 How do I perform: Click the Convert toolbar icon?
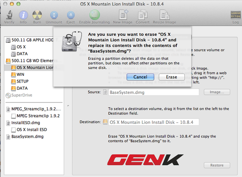143,14
